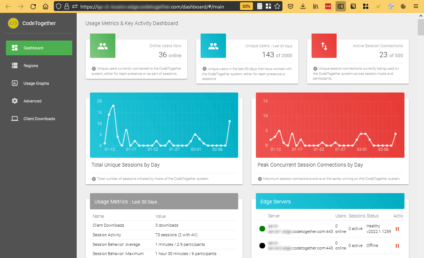The width and height of the screenshot is (424, 258).
Task: Click info icon below Total Unique Sessions
Action: [x=94, y=179]
